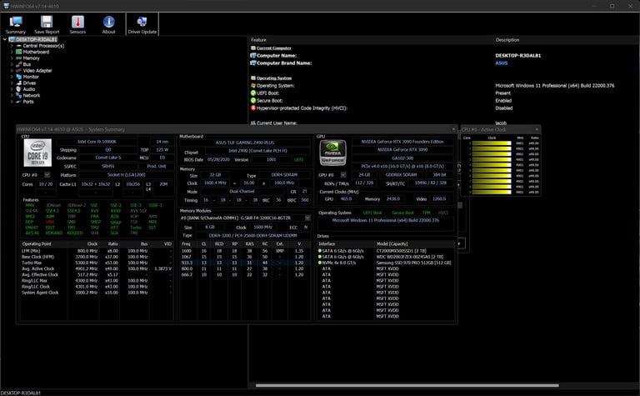
Task: Click the Socket H (LGA1200) platform field
Action: 126,175
